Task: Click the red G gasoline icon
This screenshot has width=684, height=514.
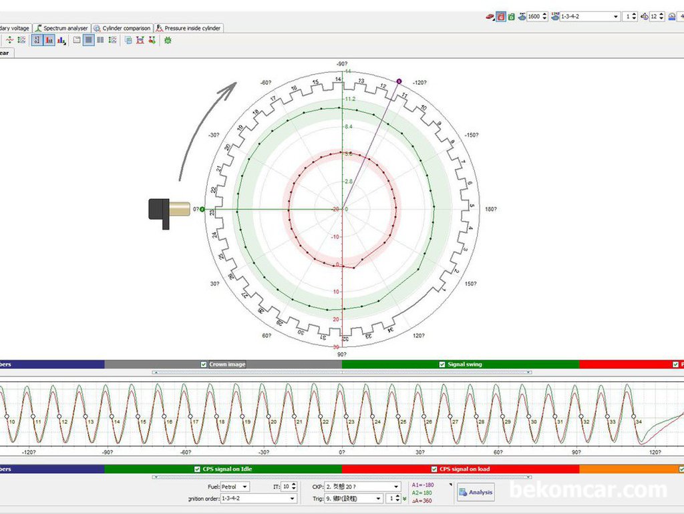Action: coord(501,17)
